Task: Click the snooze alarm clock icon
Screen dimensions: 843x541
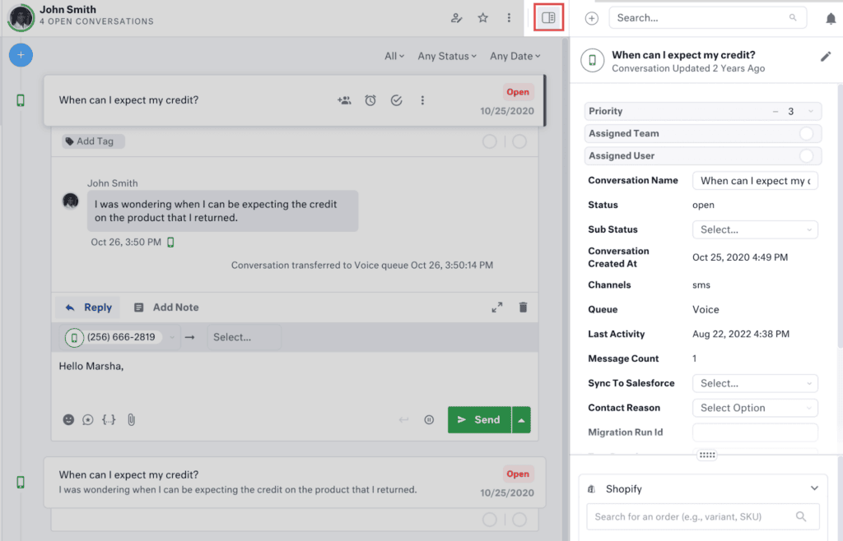Action: [x=370, y=100]
